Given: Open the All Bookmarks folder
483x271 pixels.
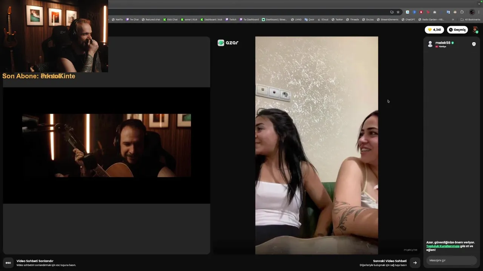Looking at the screenshot, I should (470, 20).
